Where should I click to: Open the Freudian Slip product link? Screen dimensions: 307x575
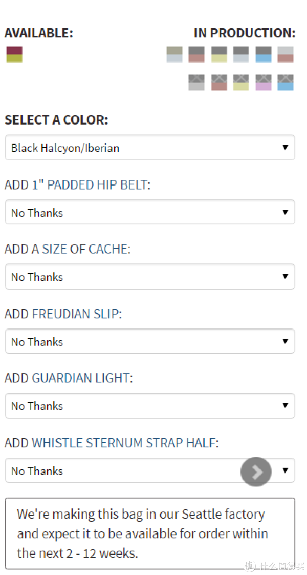(75, 314)
